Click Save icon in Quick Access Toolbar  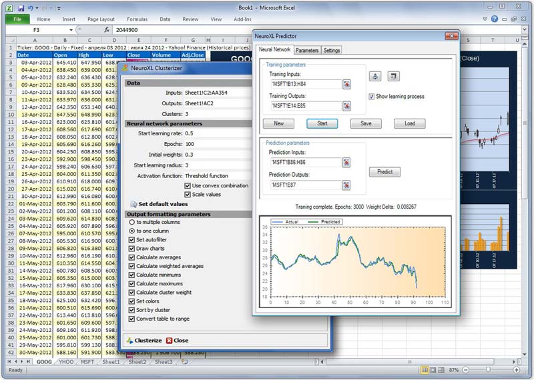[21, 8]
